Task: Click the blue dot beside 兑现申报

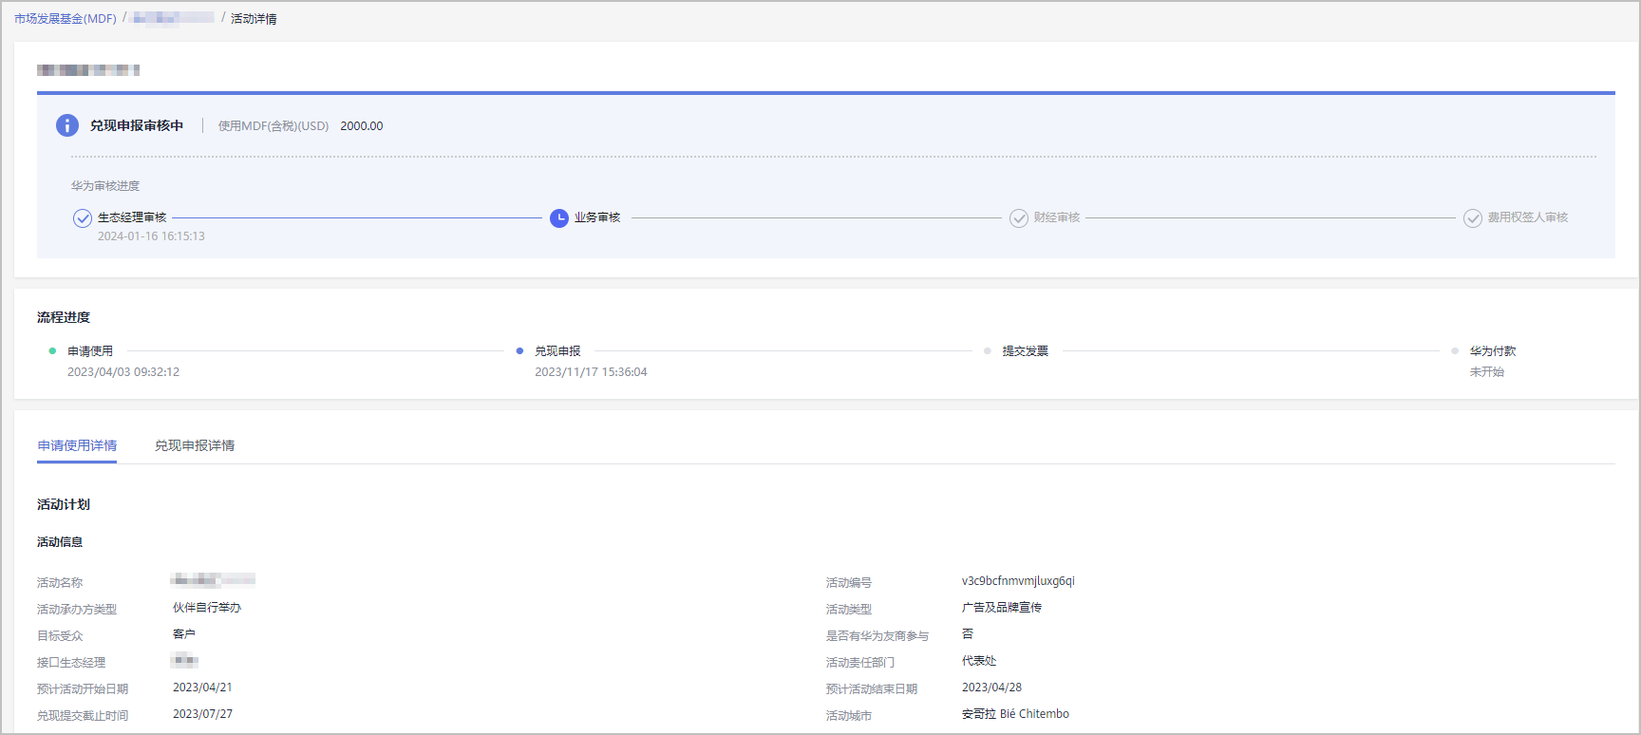Action: point(519,351)
